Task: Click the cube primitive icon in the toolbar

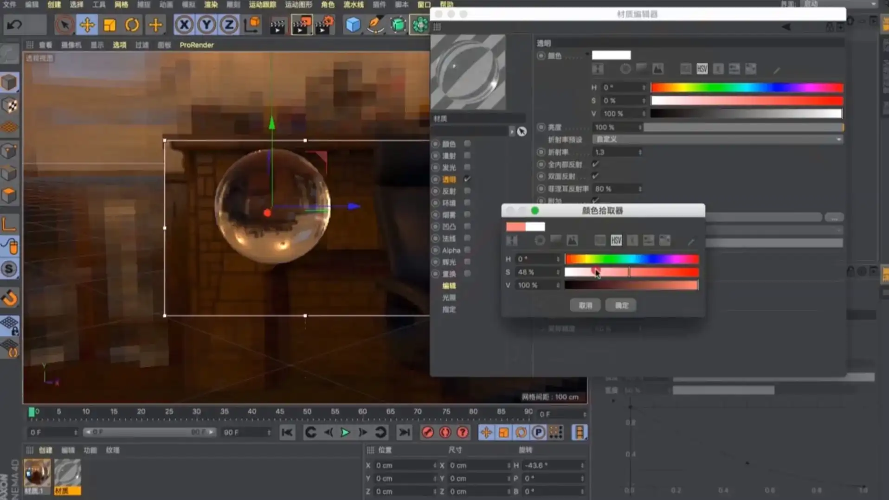Action: [353, 25]
